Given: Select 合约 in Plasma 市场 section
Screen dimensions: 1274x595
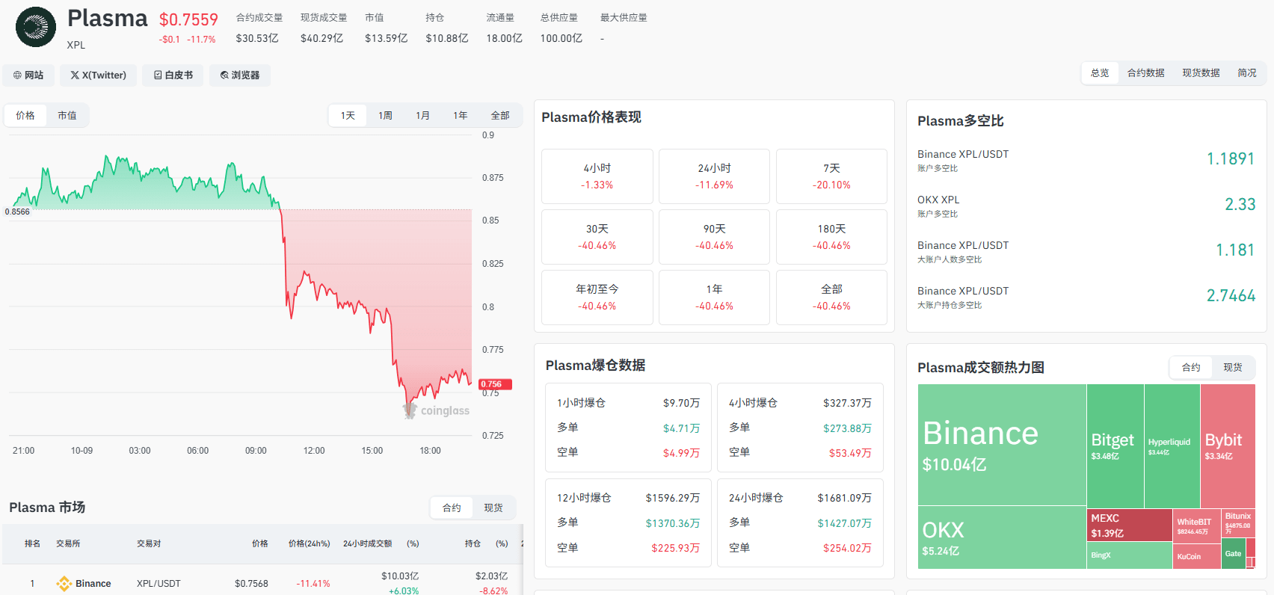Looking at the screenshot, I should (452, 508).
